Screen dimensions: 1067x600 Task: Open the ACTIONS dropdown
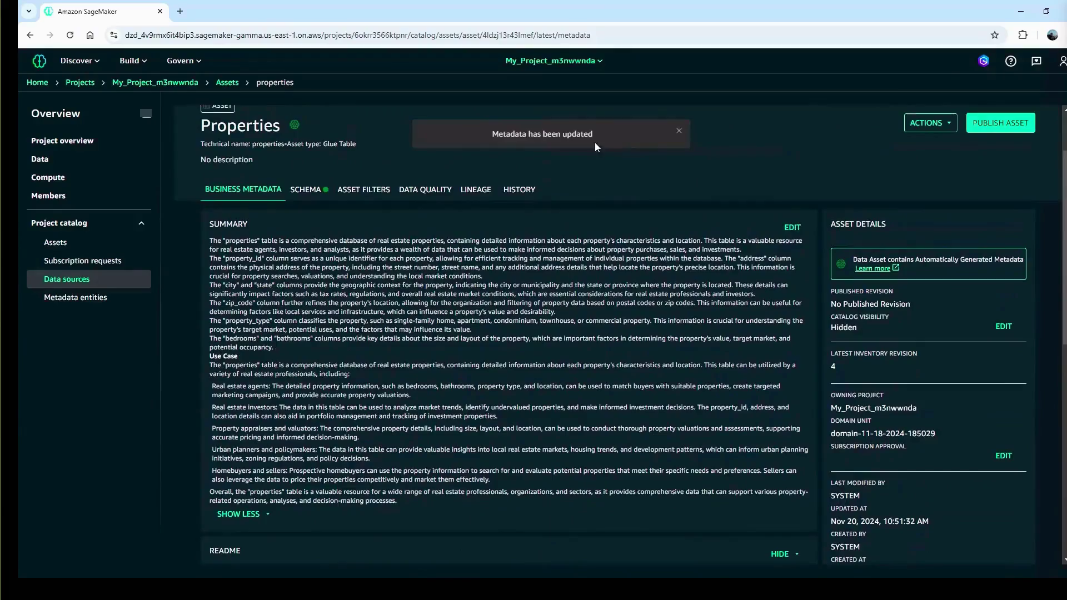click(930, 123)
